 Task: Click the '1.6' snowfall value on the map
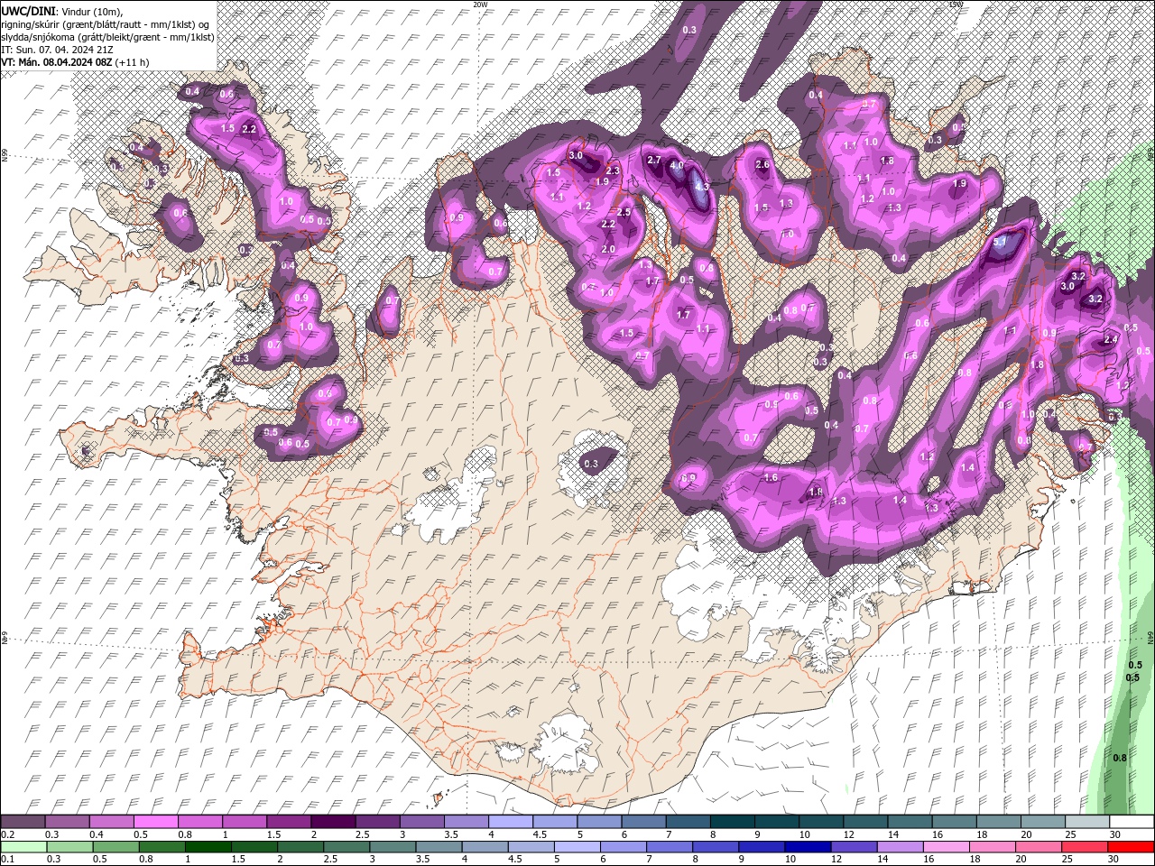(x=771, y=477)
